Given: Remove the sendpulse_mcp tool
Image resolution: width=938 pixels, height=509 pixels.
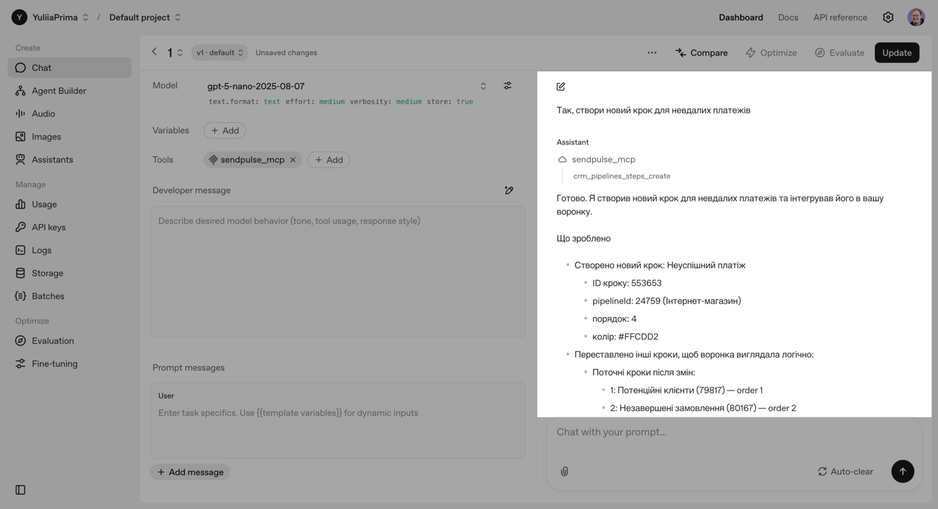Looking at the screenshot, I should coord(293,160).
